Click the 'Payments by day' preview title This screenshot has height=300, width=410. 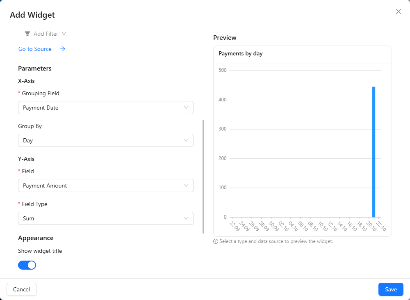(x=241, y=54)
